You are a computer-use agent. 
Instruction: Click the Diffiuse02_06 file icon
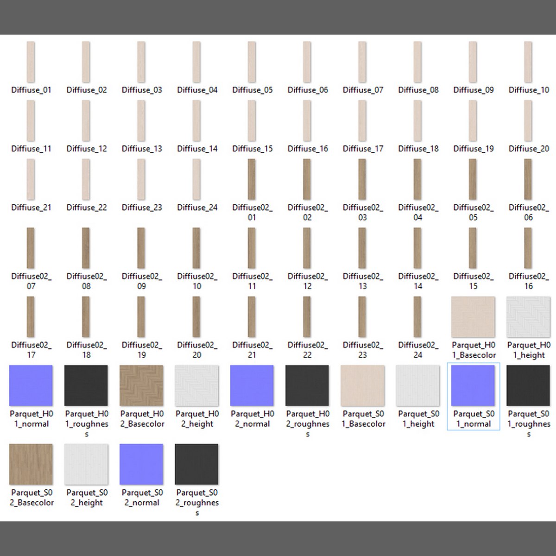tap(528, 180)
